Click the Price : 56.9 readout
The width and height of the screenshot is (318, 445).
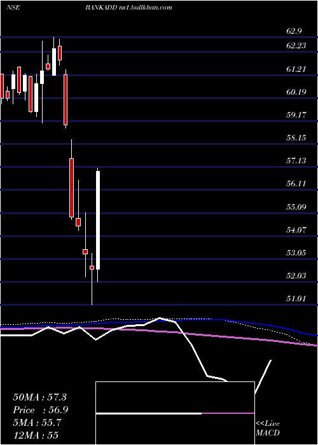40,410
